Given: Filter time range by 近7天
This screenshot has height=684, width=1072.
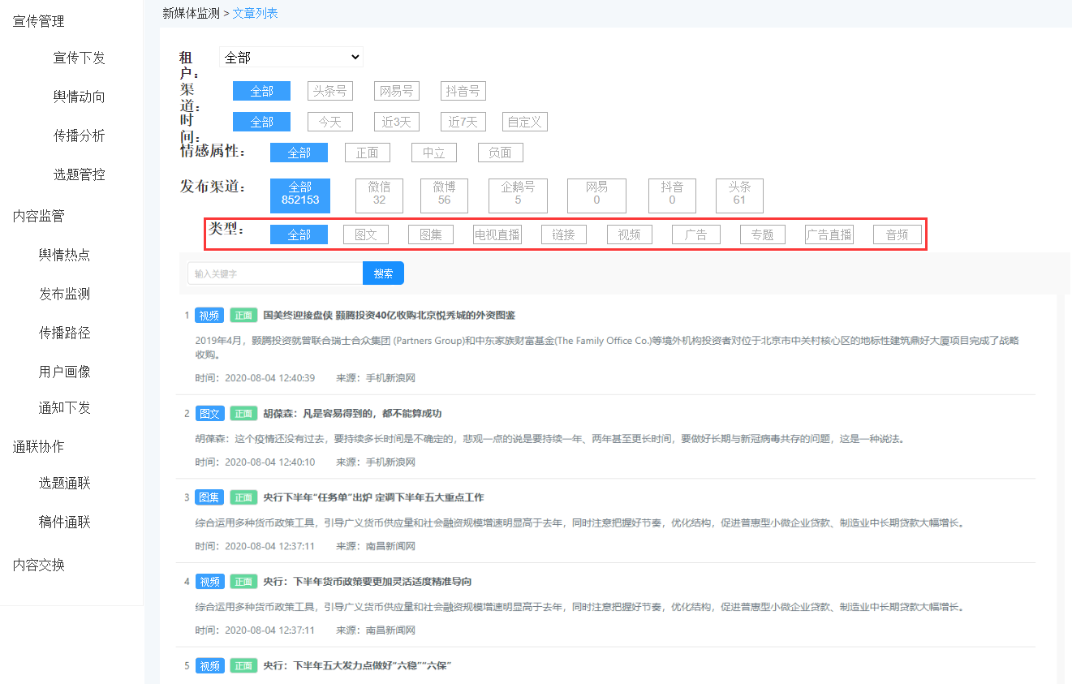Looking at the screenshot, I should [x=463, y=122].
